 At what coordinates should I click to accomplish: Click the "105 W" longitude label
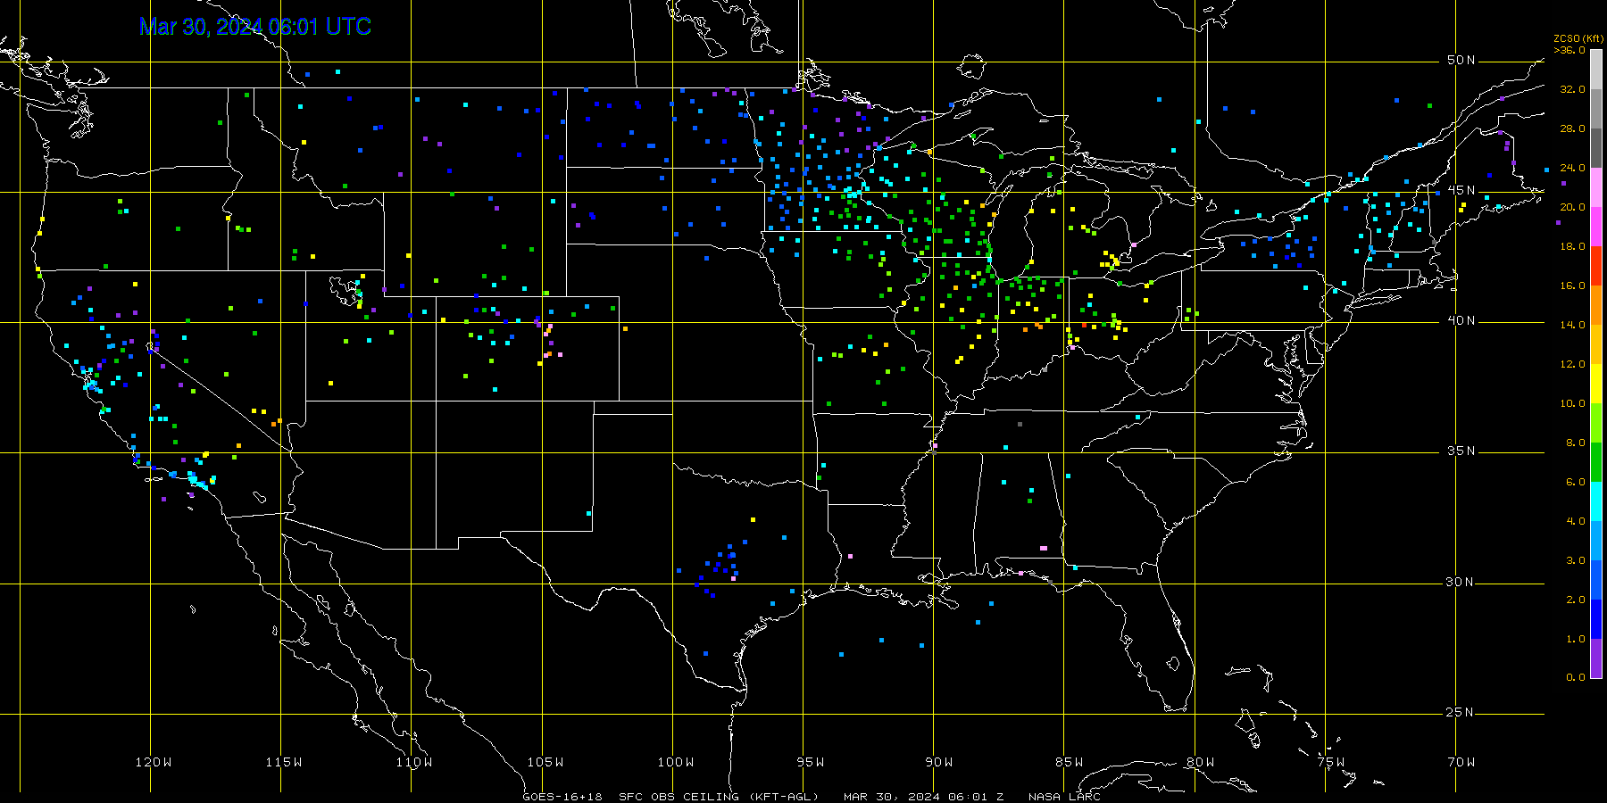click(x=545, y=762)
